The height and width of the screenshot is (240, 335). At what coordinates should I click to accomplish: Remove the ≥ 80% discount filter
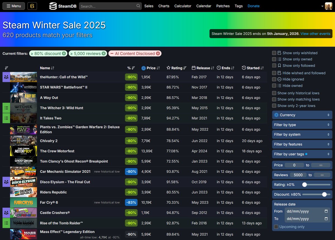point(64,53)
